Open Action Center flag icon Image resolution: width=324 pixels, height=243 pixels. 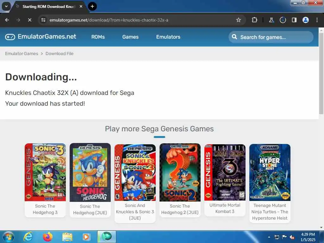pos(284,237)
